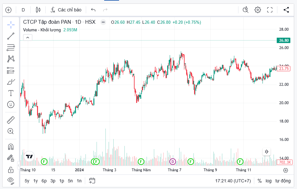The height and width of the screenshot is (189, 297).
Task: Select the ruler measure tool
Action: pos(11,120)
